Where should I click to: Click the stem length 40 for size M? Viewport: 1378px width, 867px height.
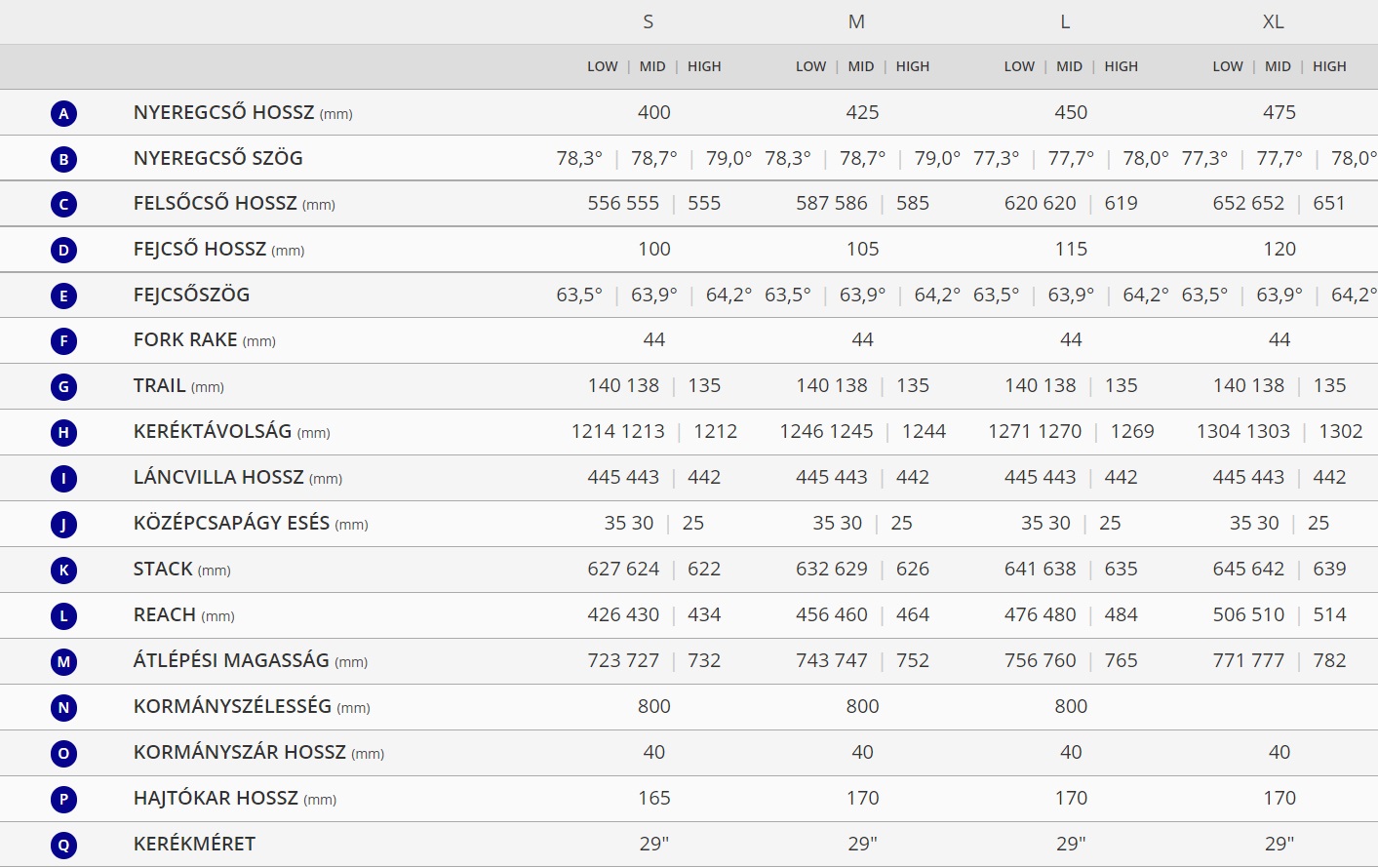point(863,752)
